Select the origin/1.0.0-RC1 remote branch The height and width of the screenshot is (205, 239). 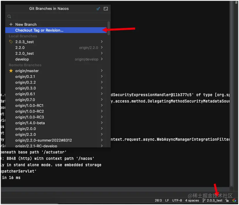[56, 106]
